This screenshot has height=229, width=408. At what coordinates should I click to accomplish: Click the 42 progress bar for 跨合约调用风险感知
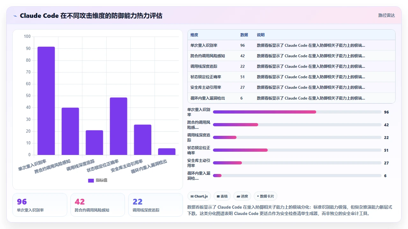(x=297, y=125)
